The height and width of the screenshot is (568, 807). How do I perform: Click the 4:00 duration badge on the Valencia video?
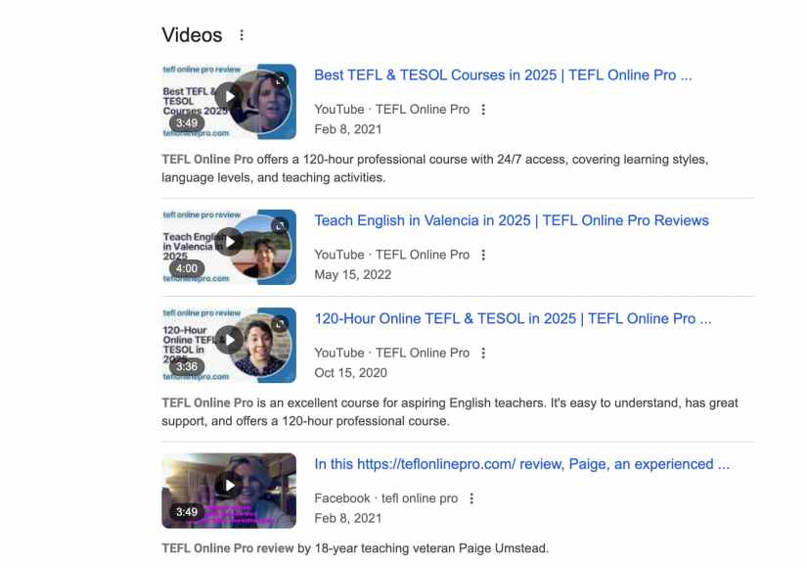click(x=186, y=268)
